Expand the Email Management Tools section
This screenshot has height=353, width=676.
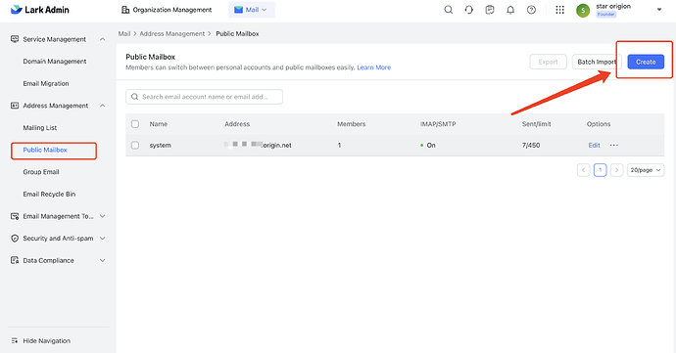point(102,216)
